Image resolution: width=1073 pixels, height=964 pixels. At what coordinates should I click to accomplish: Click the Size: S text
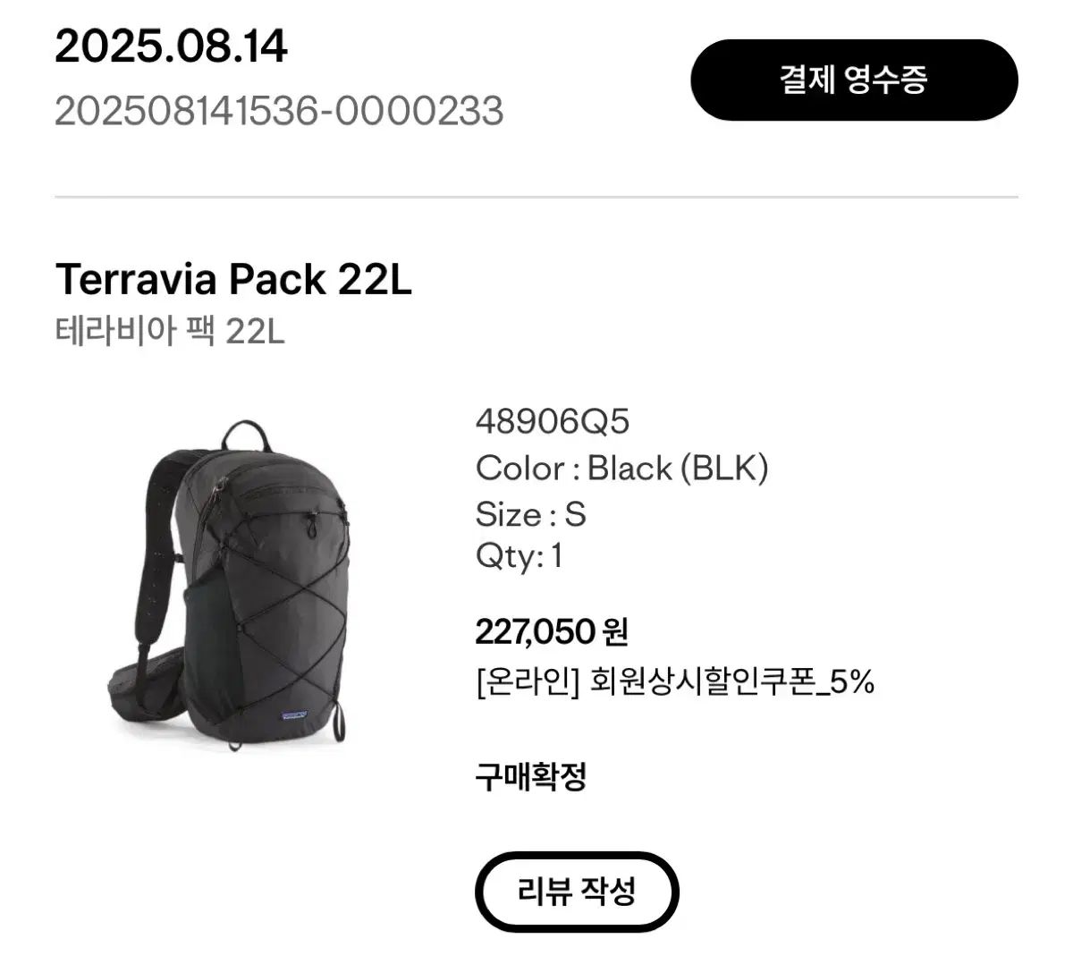[530, 514]
